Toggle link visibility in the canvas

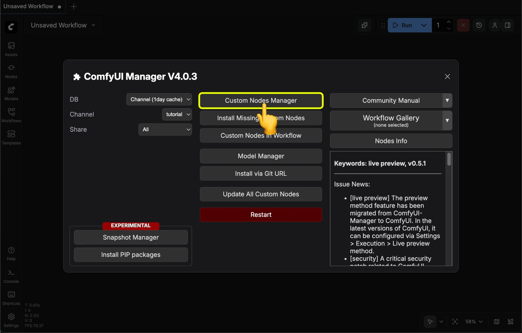coord(511,322)
